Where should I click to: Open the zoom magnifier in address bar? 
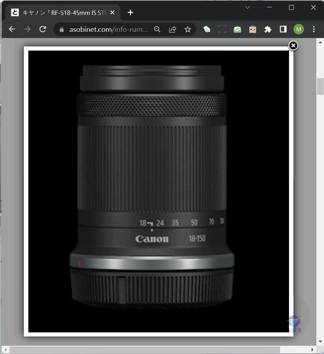(157, 29)
